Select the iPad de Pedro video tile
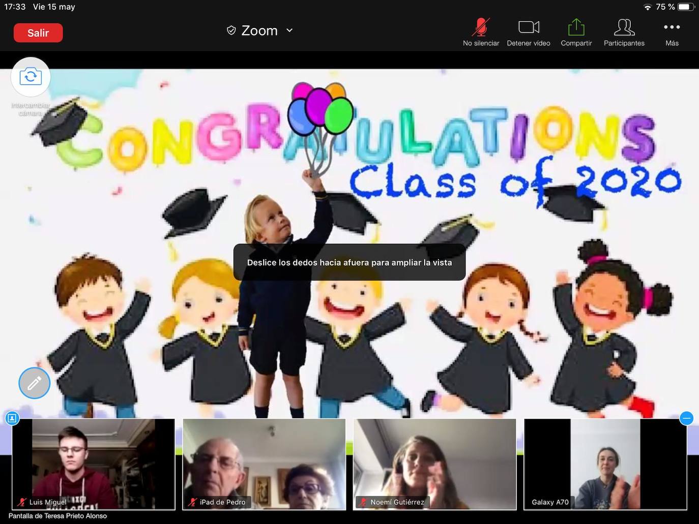 264,464
